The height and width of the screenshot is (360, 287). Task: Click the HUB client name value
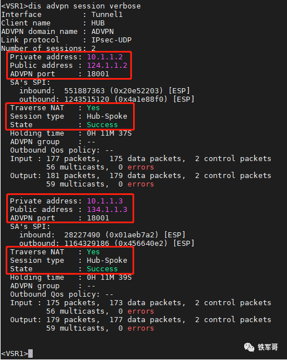tap(98, 23)
